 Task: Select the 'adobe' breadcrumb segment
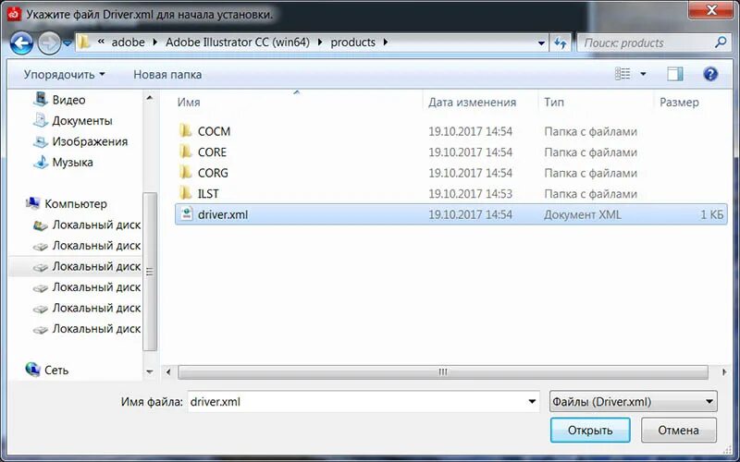pos(128,42)
